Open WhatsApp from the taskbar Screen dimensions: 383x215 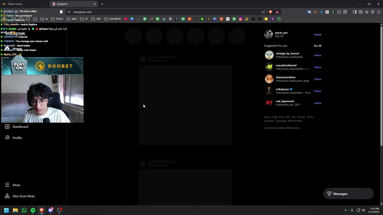24,210
